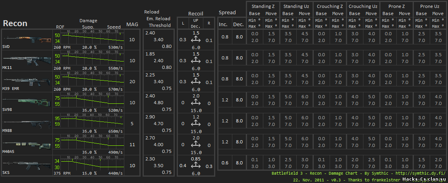Click the 550m/s bullet speed value

(116, 68)
